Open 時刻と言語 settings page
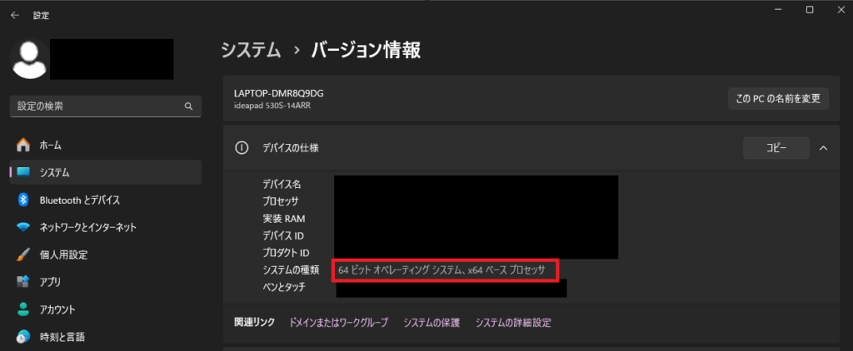 [106, 336]
